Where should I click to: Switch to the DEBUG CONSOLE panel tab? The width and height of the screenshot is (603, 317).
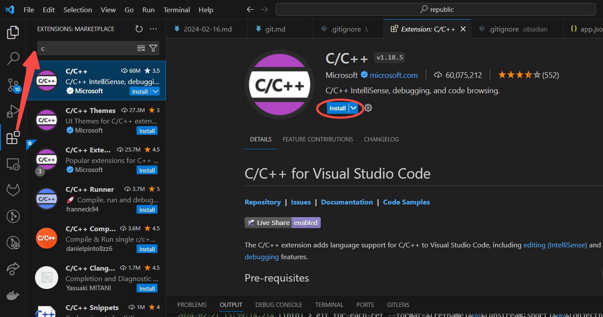tap(279, 305)
